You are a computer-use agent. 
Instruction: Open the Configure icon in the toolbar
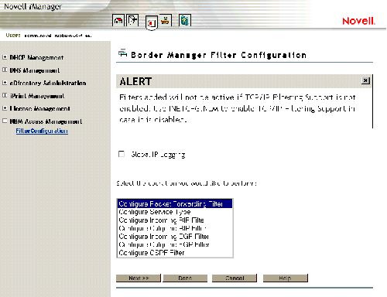point(166,20)
